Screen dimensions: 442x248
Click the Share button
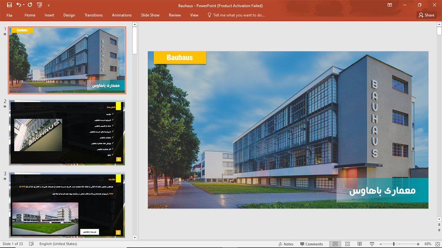point(427,15)
